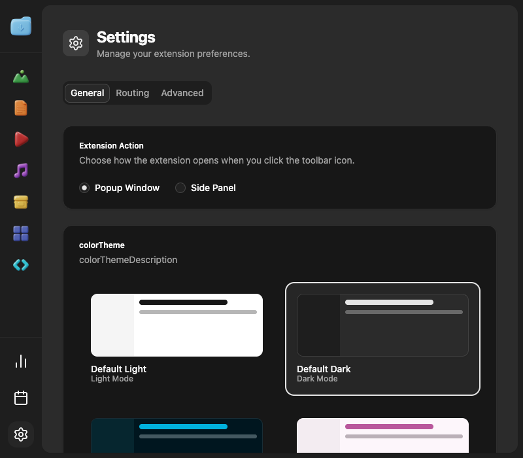Click the Dark Mode subtitle
Screen dimensions: 523x458
(x=317, y=379)
